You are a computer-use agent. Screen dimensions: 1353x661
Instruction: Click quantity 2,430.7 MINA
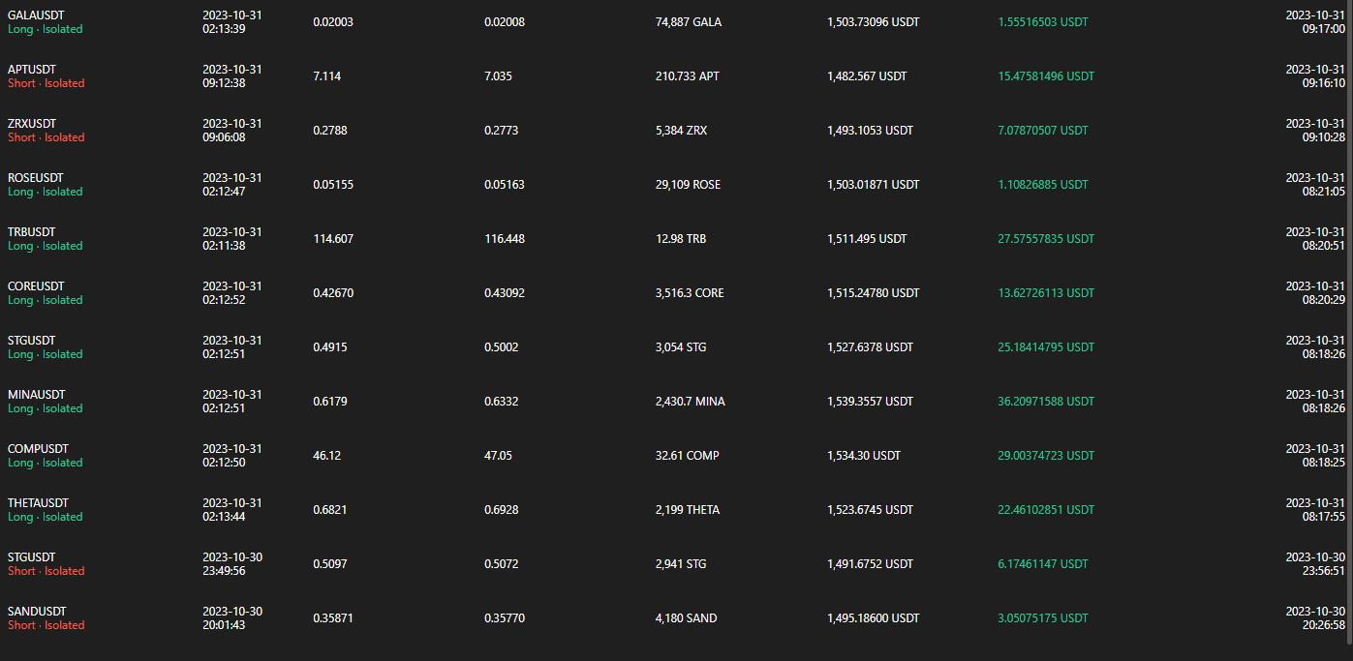click(691, 401)
